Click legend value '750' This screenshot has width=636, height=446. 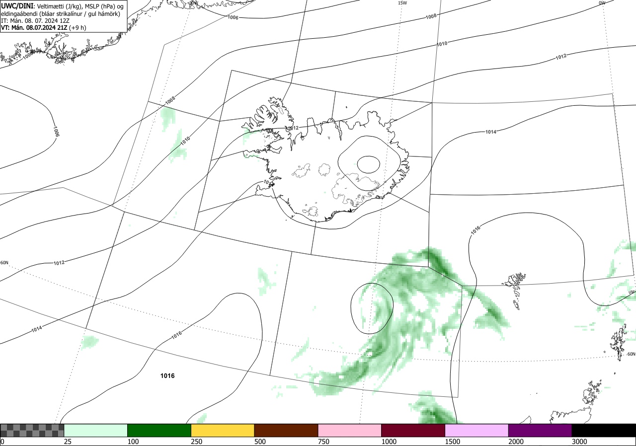(323, 442)
